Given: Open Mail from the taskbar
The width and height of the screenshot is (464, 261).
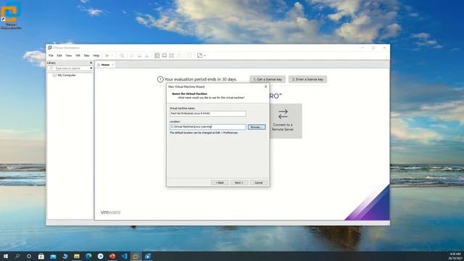Looking at the screenshot, I should click(53, 256).
